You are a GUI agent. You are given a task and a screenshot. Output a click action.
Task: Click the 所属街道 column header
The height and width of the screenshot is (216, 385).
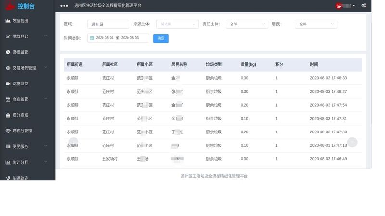(75, 64)
